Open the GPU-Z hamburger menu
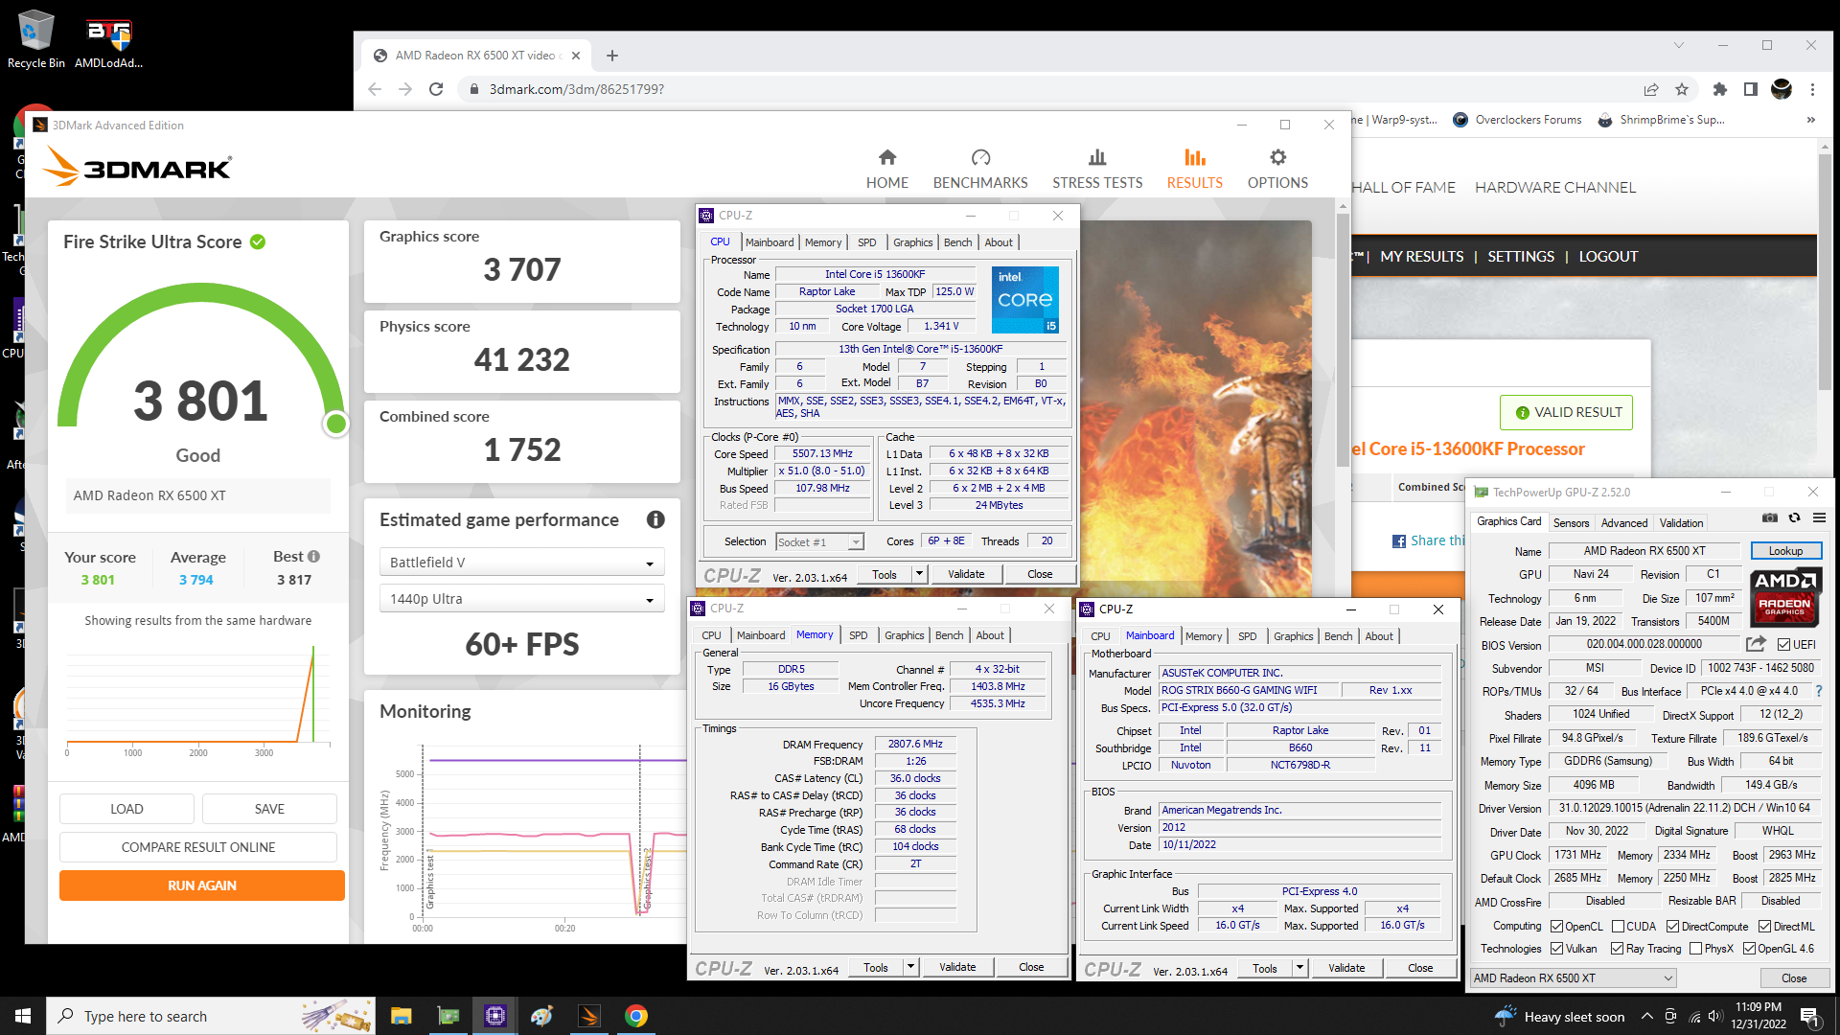Viewport: 1840px width, 1035px height. click(1819, 518)
